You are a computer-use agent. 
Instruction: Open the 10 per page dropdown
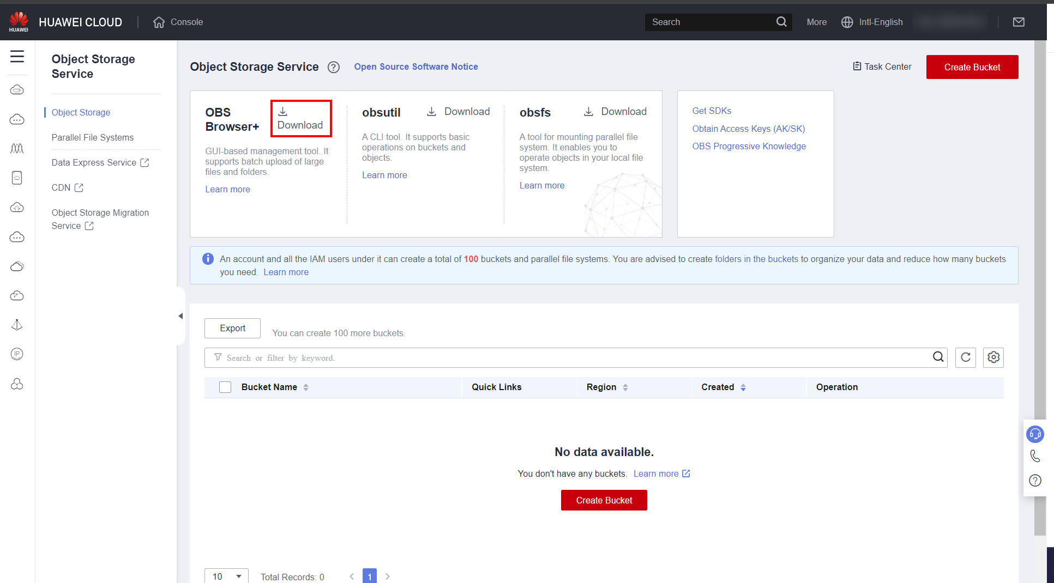coord(226,576)
